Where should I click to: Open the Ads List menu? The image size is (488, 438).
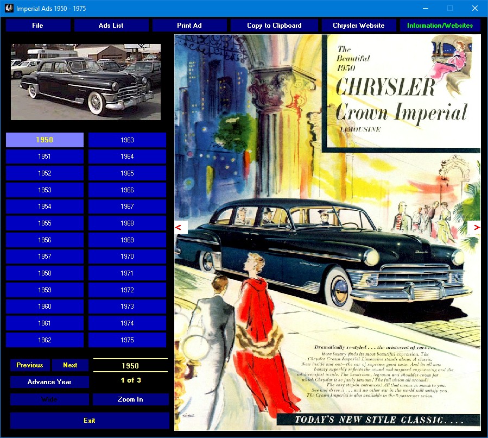[111, 26]
